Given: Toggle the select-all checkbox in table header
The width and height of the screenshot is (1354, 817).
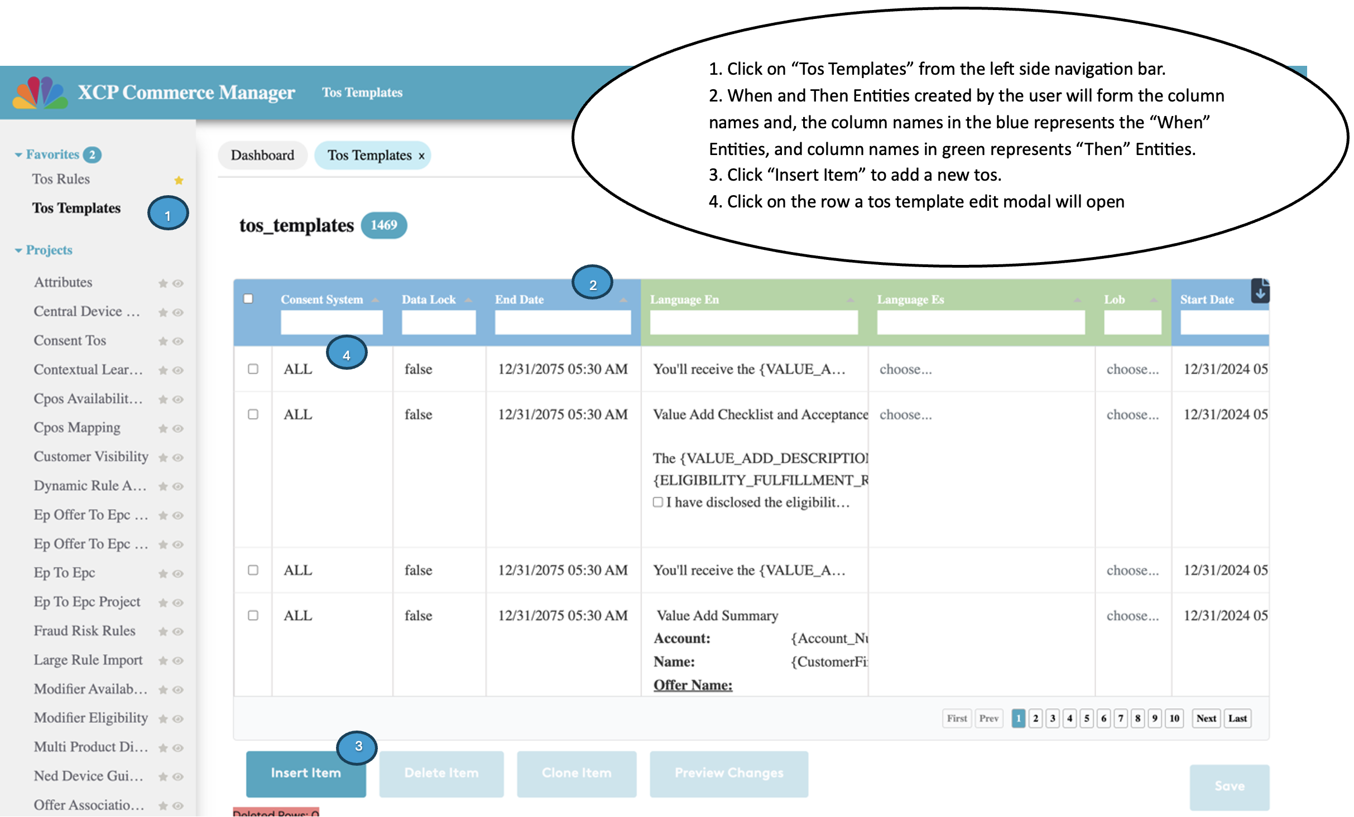Looking at the screenshot, I should (248, 299).
